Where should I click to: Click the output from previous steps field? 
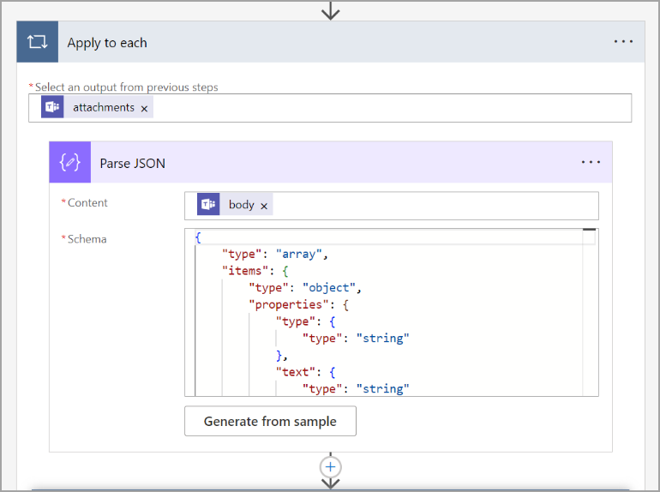click(386, 108)
